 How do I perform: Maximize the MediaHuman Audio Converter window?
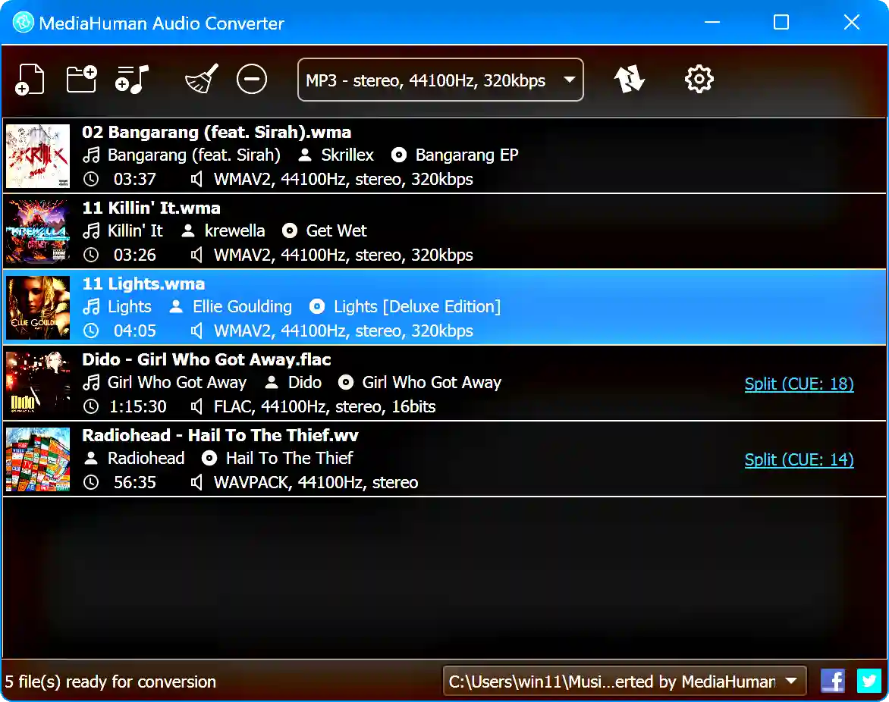pos(781,23)
